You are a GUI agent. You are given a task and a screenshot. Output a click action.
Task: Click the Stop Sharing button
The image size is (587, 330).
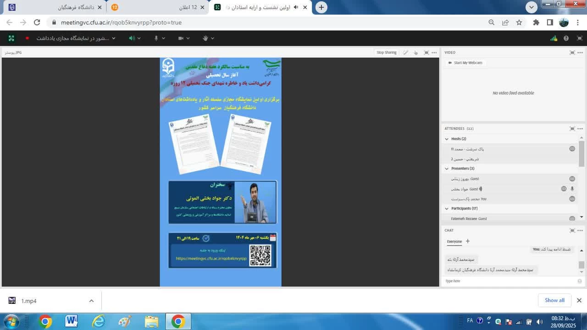(387, 53)
